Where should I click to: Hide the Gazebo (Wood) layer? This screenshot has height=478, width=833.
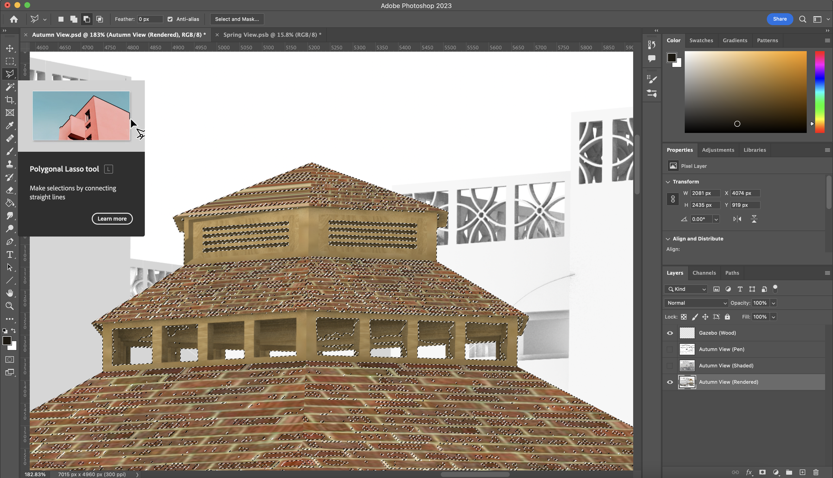[670, 333]
